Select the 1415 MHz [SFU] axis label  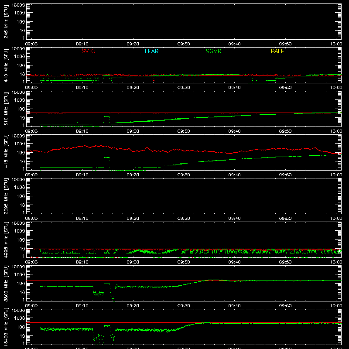(6, 153)
